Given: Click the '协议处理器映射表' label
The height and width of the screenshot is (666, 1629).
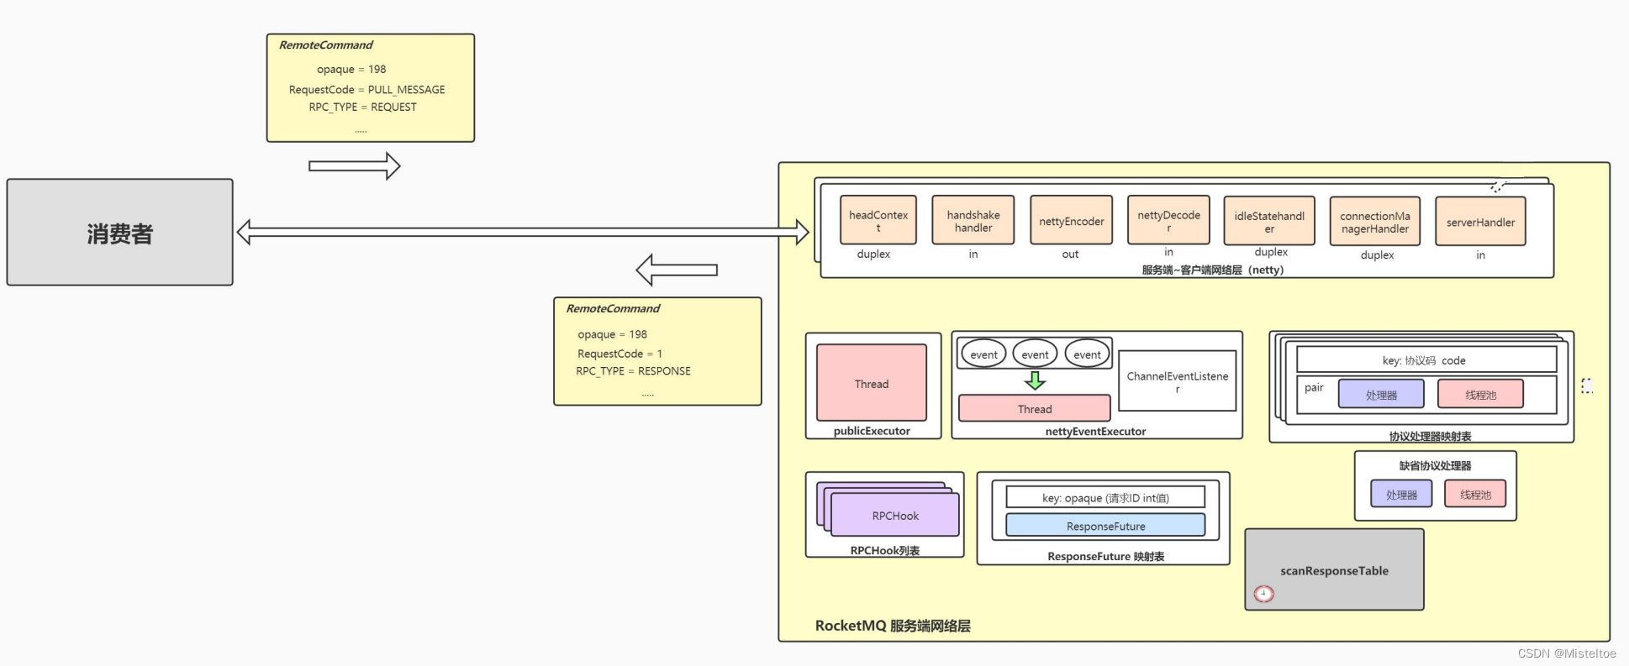Looking at the screenshot, I should click(x=1430, y=436).
